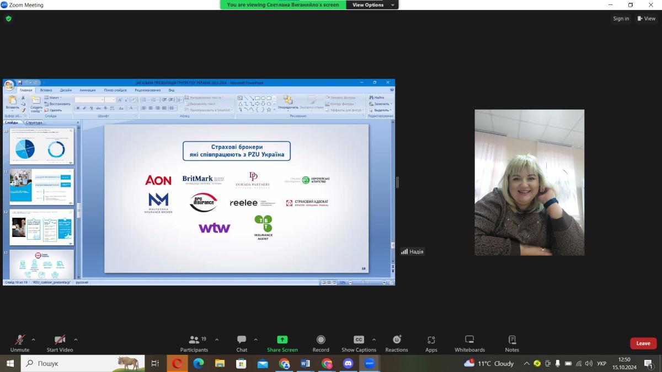Leave the meeting
This screenshot has width=662, height=372.
(x=643, y=343)
